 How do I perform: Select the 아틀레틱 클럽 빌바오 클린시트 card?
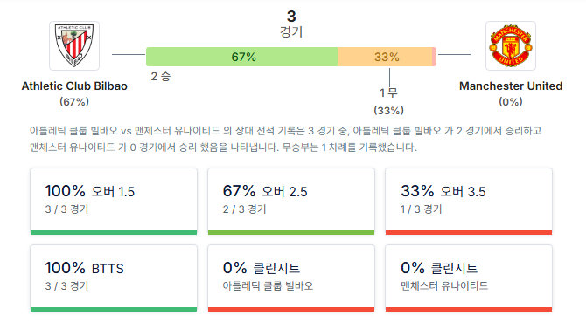291,278
